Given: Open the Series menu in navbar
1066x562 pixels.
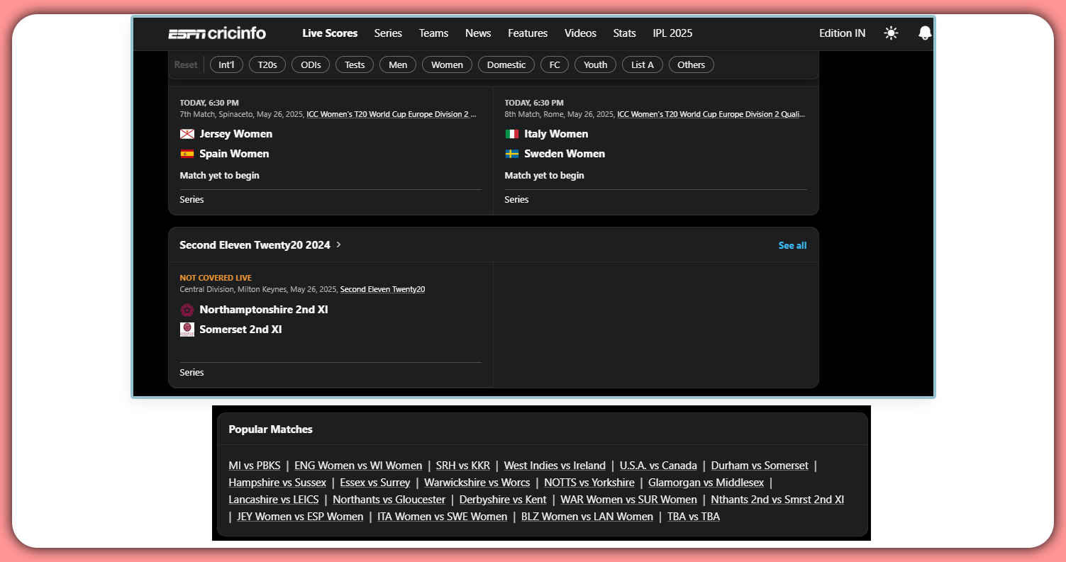Looking at the screenshot, I should tap(388, 33).
